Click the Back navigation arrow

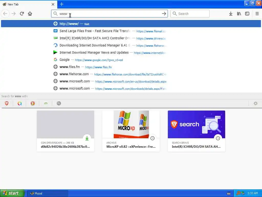[x=5, y=14]
